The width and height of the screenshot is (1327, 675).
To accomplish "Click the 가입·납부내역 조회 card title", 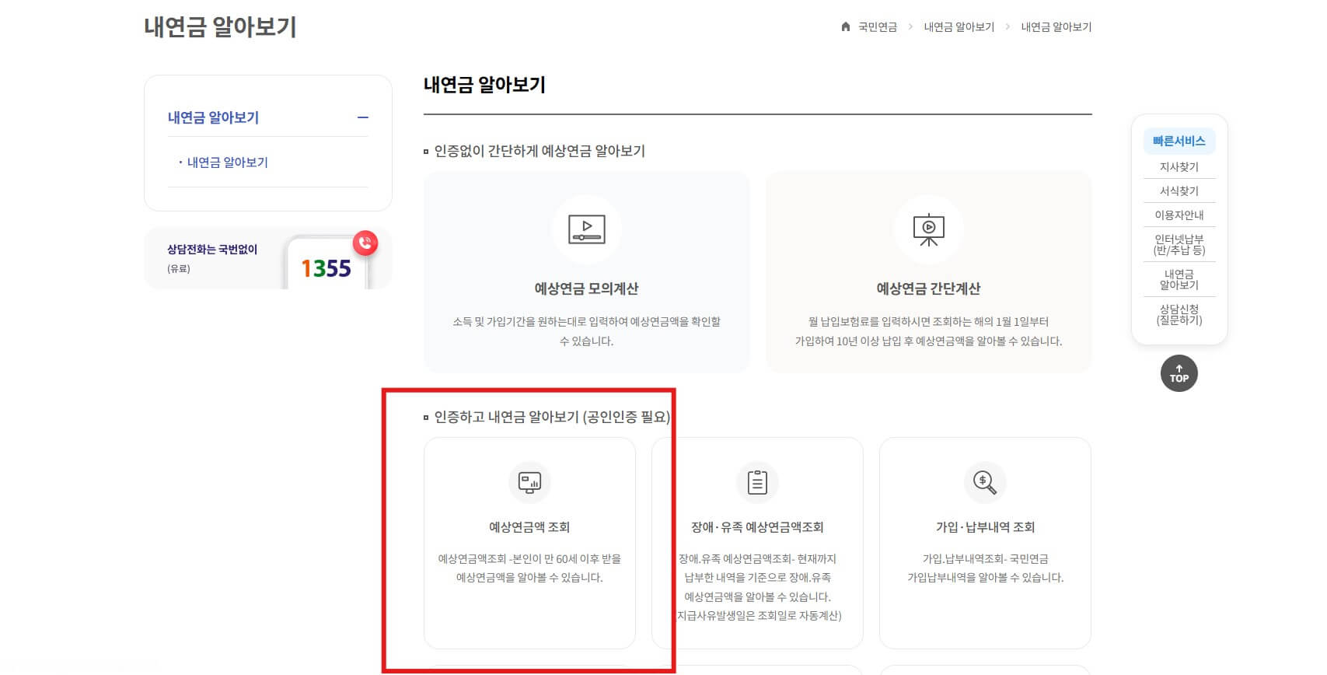I will click(985, 527).
